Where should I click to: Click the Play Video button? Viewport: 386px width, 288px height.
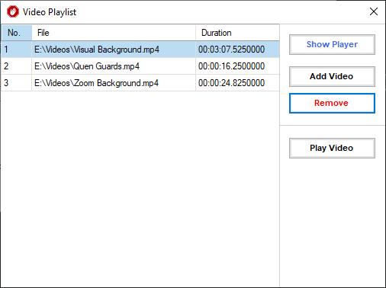click(x=332, y=148)
